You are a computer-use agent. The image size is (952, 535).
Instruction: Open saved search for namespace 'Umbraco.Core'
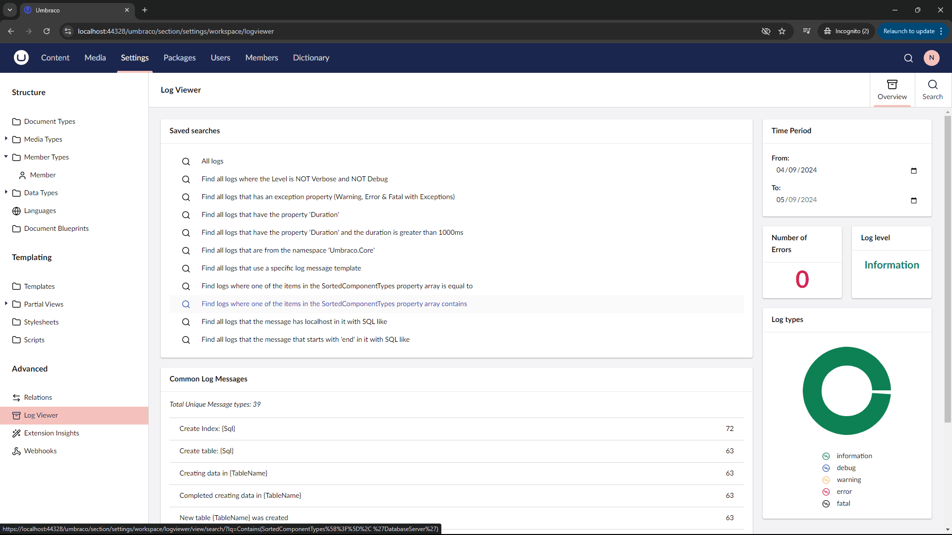point(288,251)
